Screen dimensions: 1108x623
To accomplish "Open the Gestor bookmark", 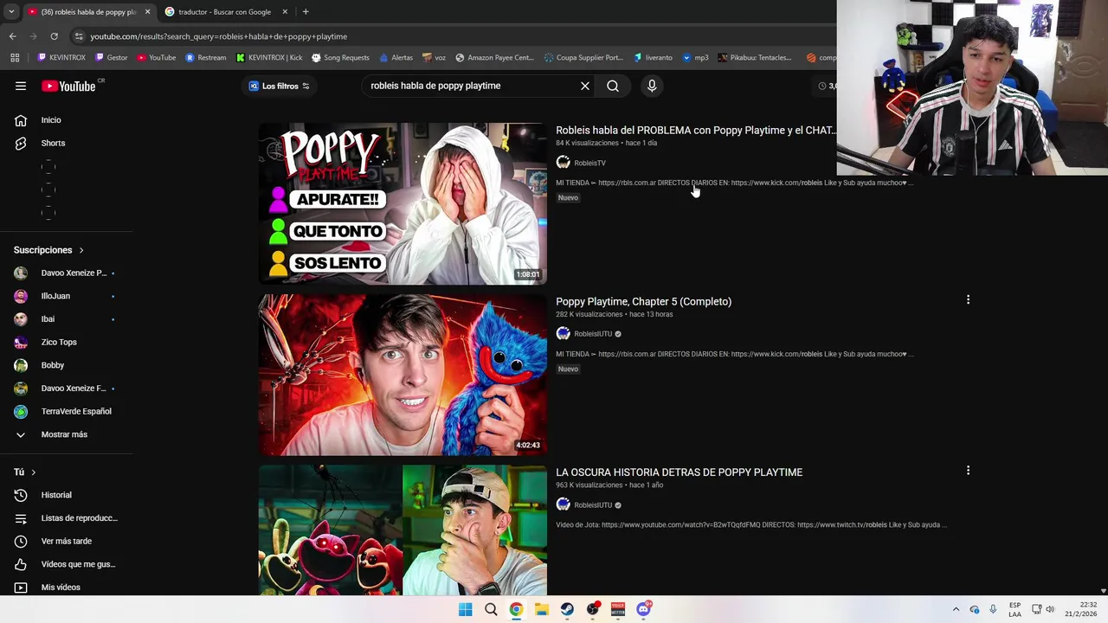I will coord(111,58).
